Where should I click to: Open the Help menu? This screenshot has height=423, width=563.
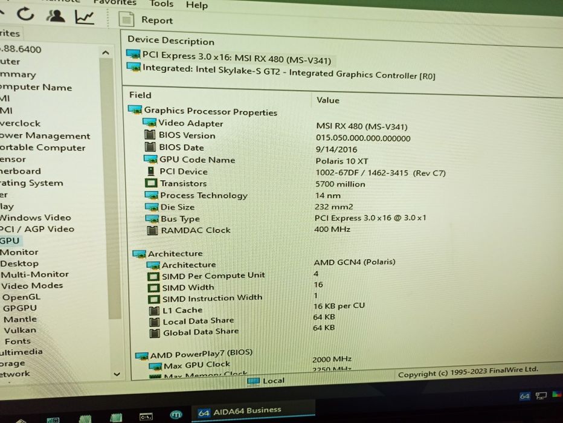tap(197, 5)
